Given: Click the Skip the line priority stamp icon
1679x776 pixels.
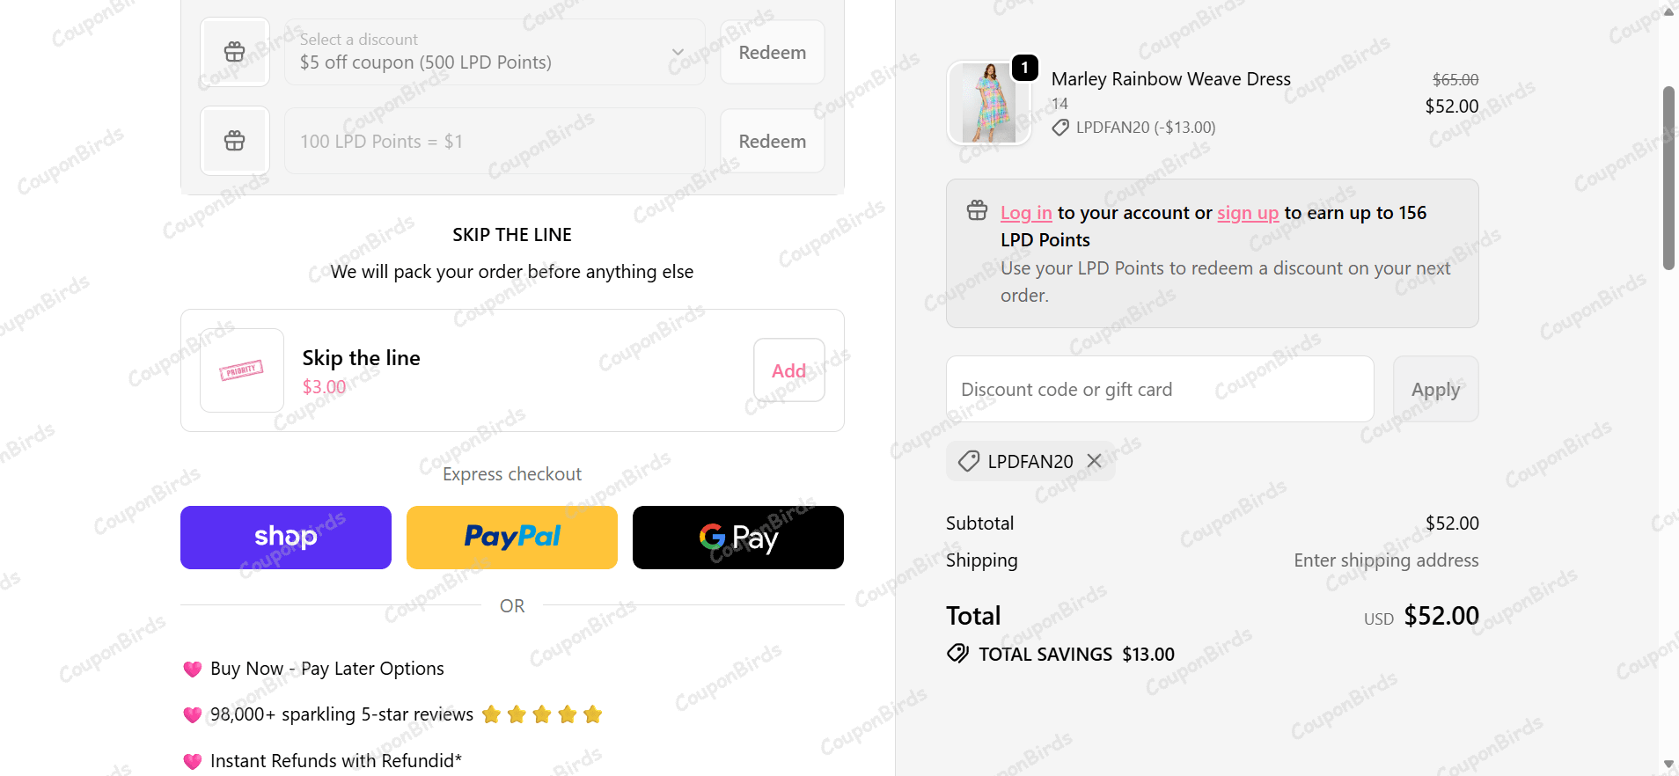Looking at the screenshot, I should coord(242,370).
